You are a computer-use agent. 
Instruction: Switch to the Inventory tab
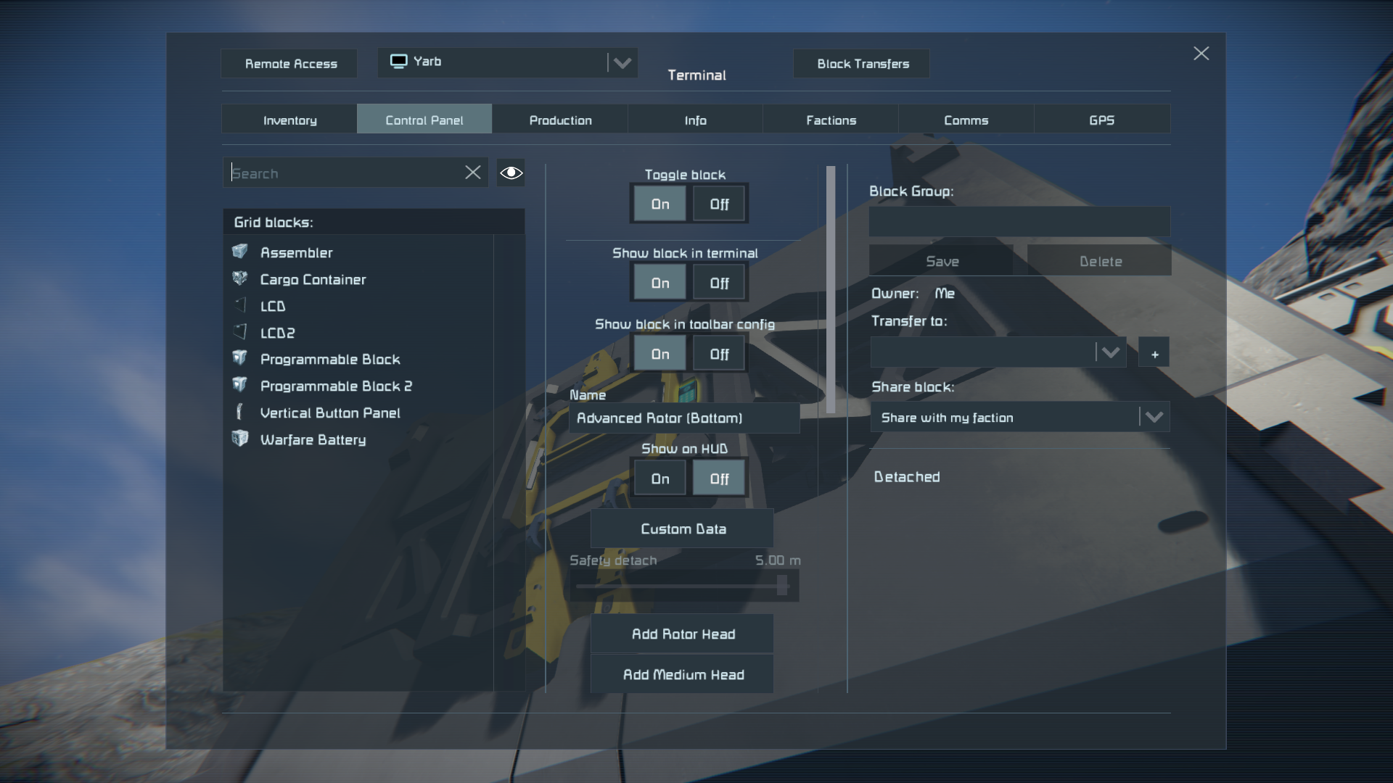(289, 120)
